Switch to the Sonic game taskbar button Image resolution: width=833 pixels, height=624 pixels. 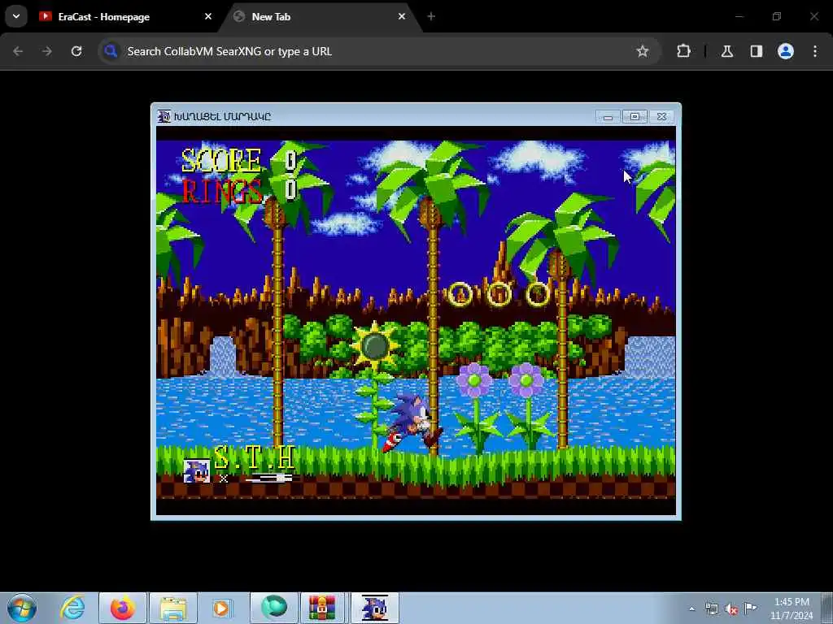(x=374, y=608)
